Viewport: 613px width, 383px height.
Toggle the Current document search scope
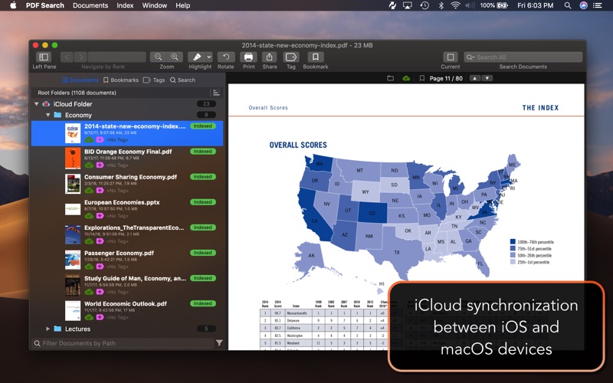coord(451,57)
